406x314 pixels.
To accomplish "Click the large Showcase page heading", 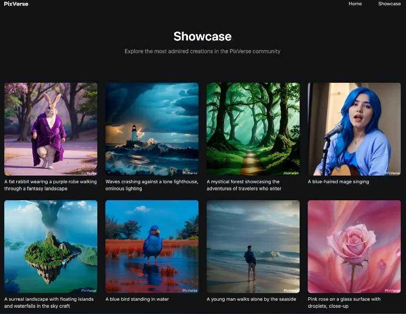I will [x=202, y=37].
